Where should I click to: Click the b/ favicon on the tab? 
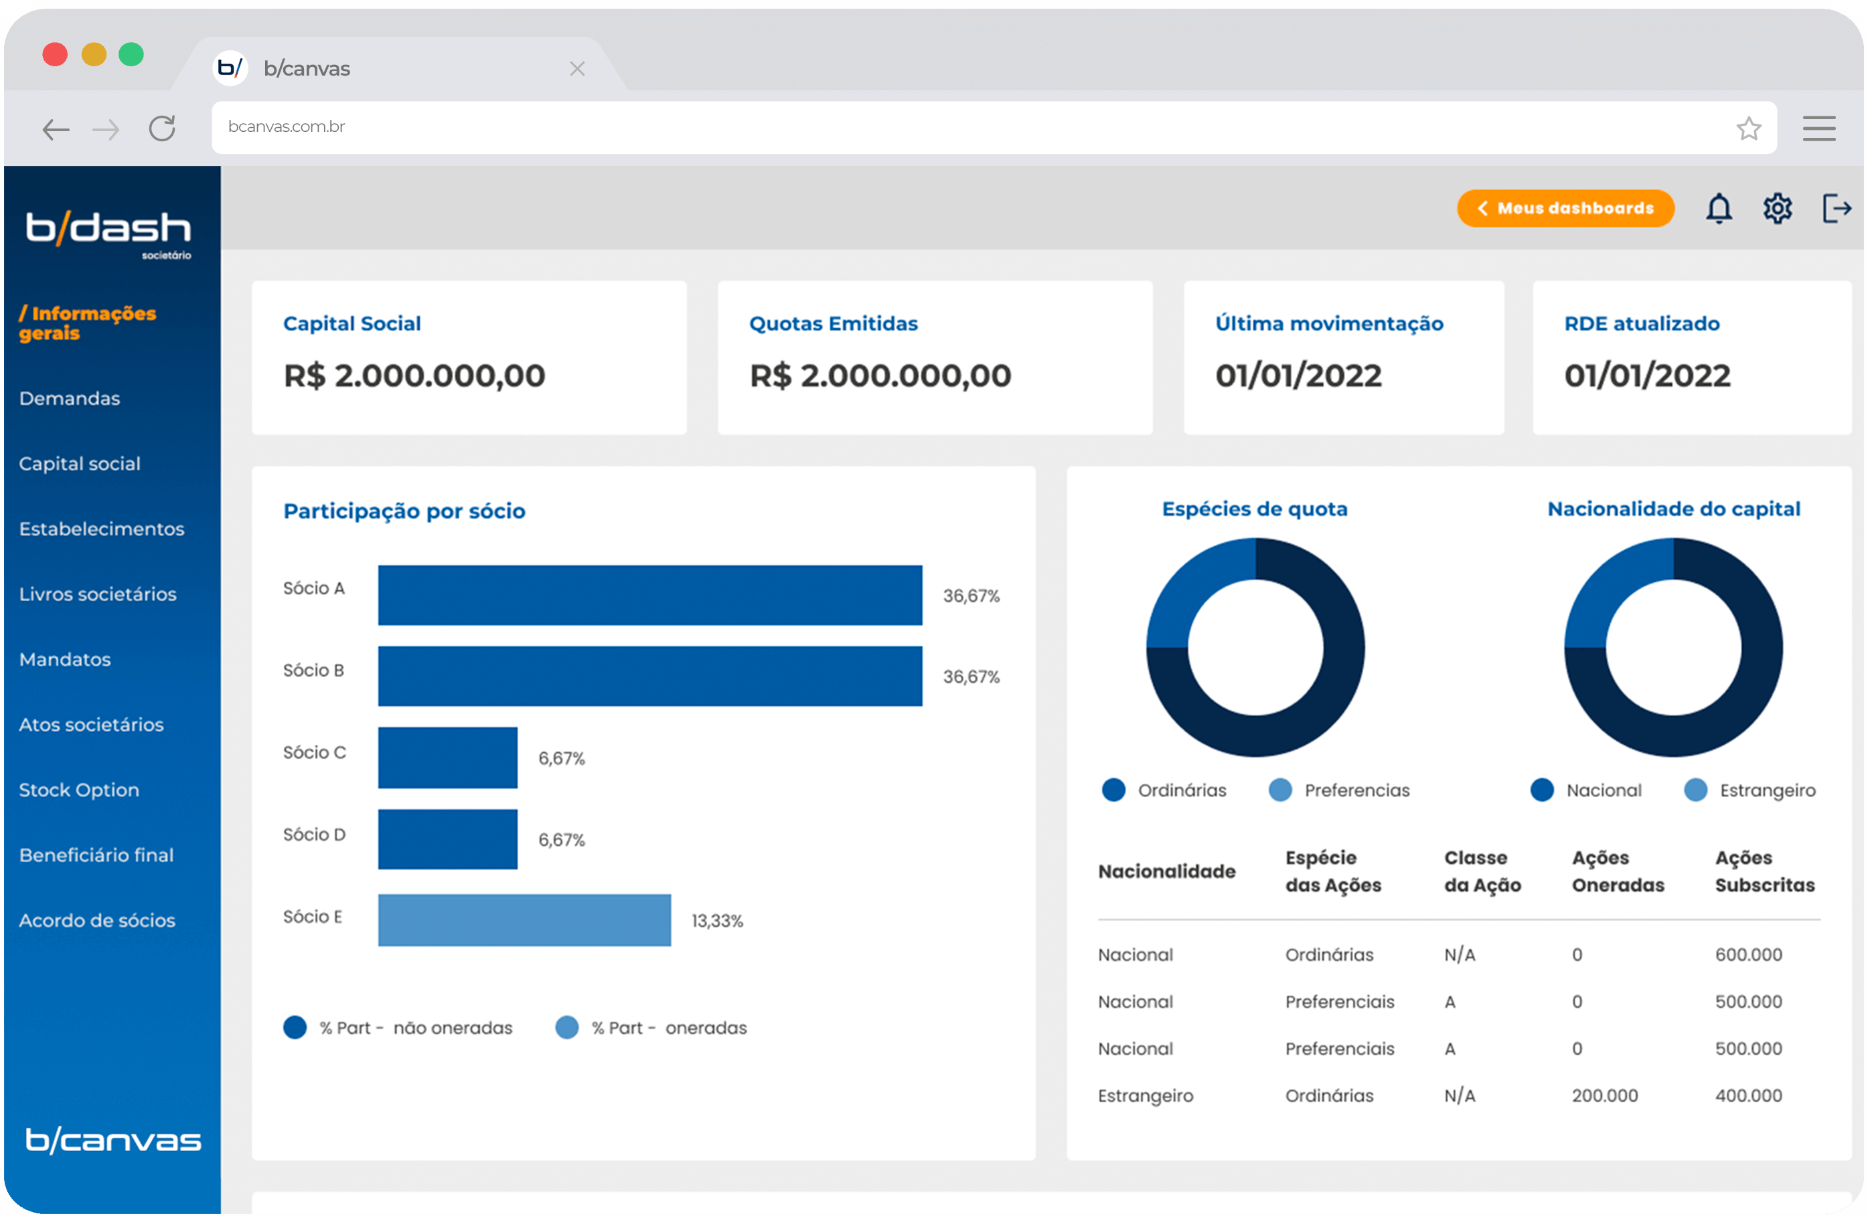pos(230,68)
